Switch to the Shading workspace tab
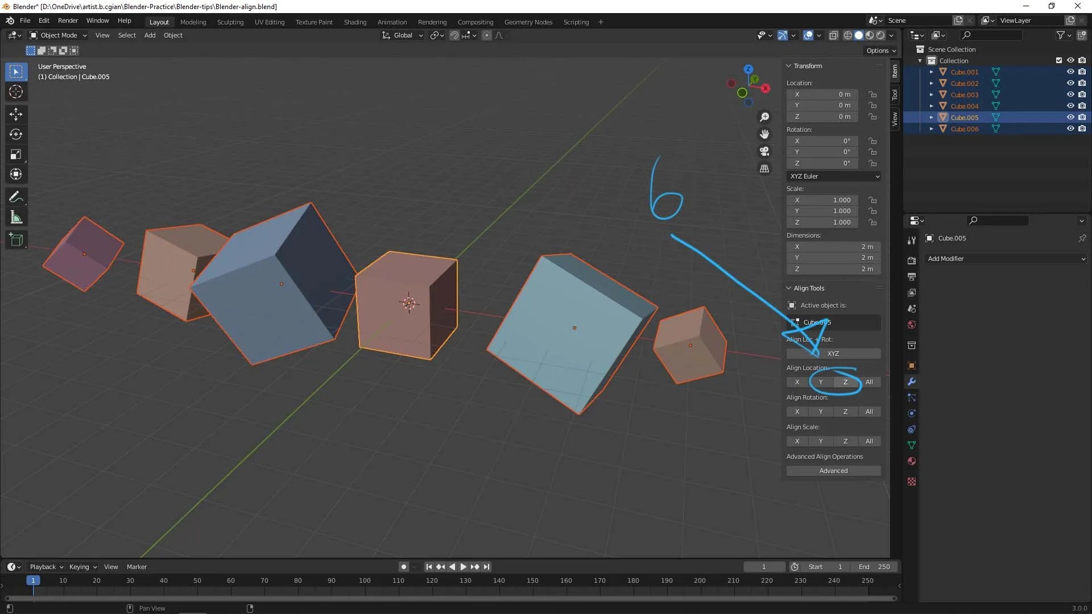The height and width of the screenshot is (614, 1092). pyautogui.click(x=354, y=22)
